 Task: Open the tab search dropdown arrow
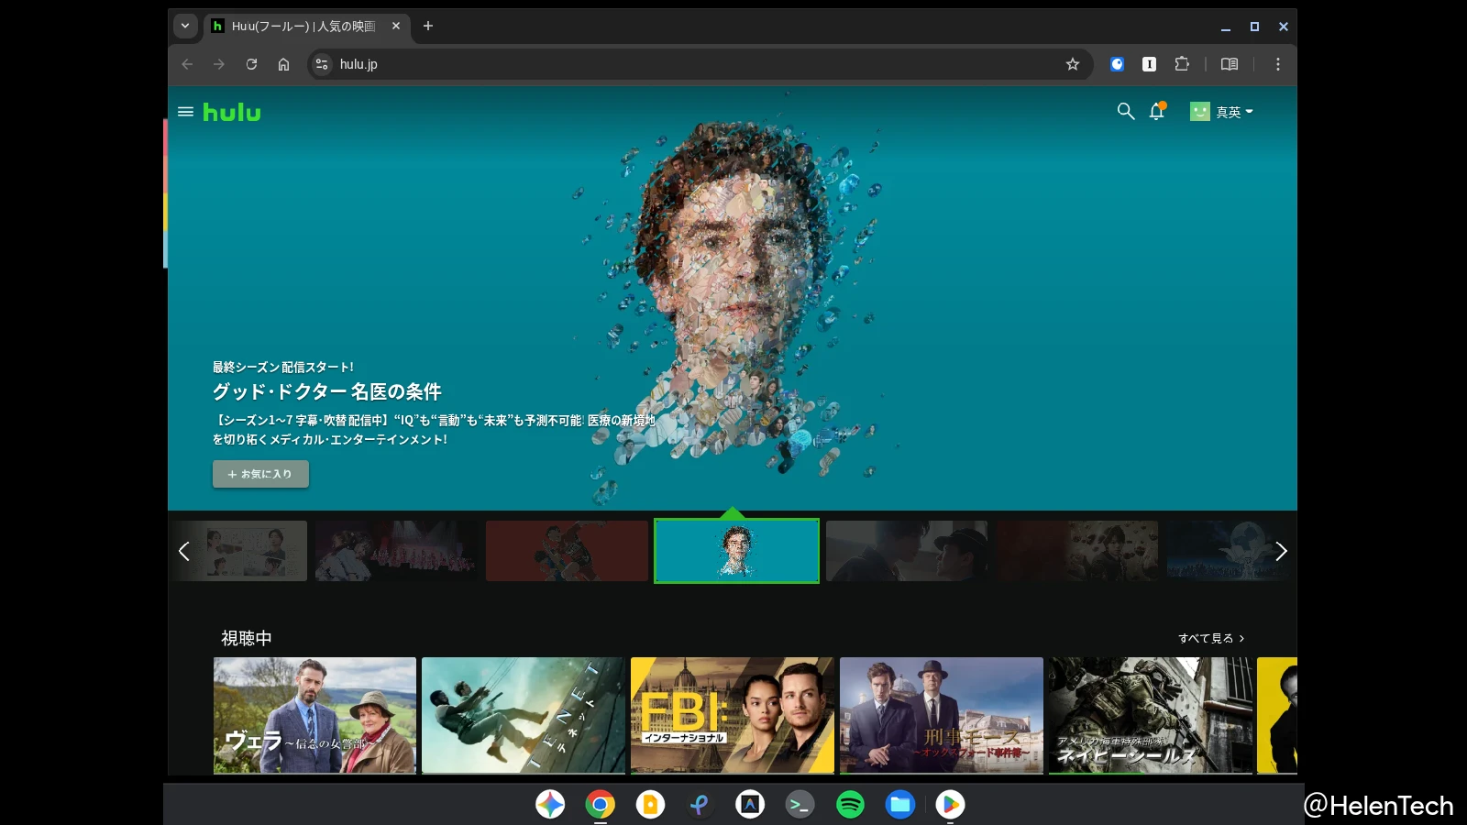pos(185,26)
